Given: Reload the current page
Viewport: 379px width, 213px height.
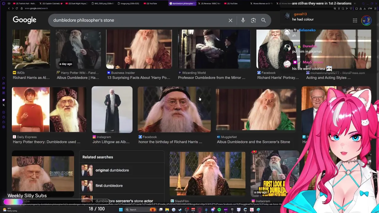Looking at the screenshot, I should (x=17, y=8).
